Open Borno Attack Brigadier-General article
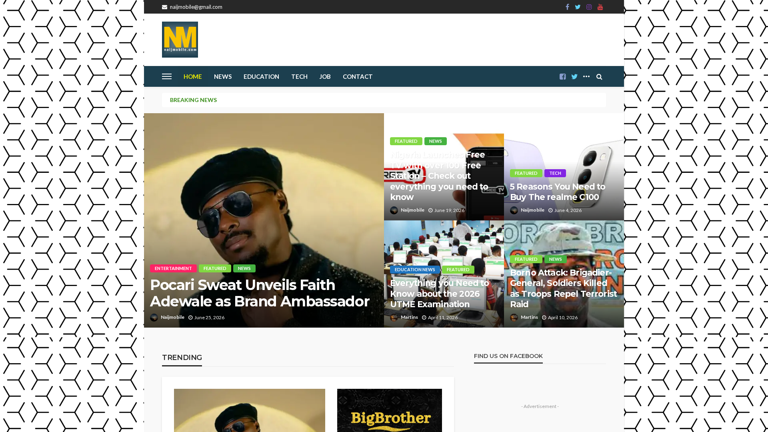 563,288
